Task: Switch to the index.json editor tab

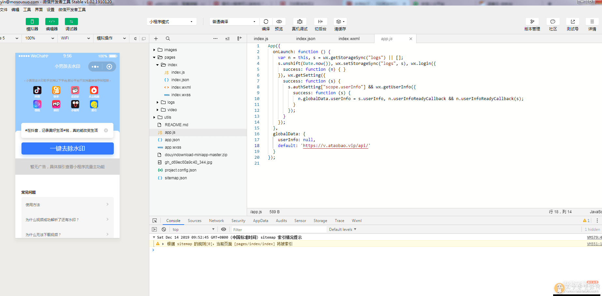Action: point(305,39)
